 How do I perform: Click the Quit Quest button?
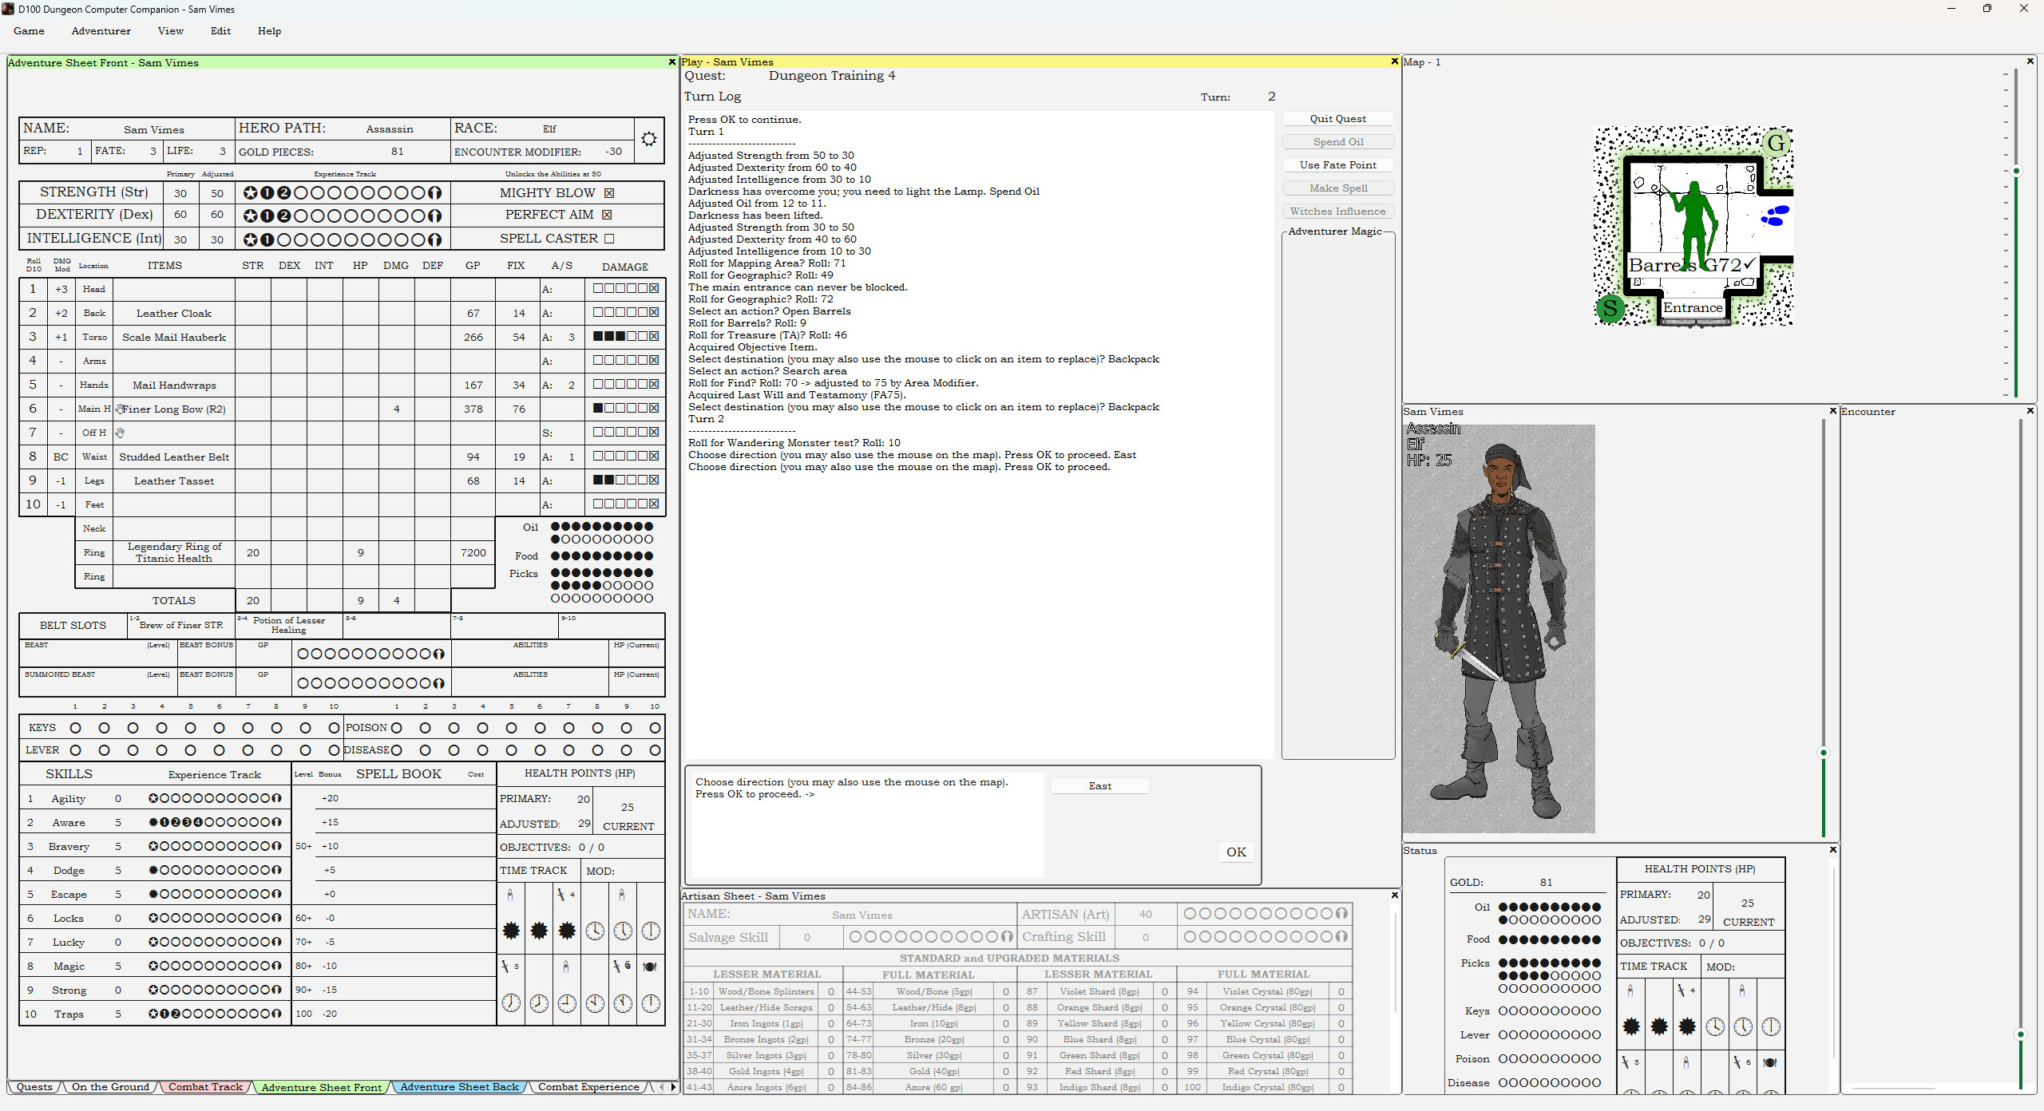point(1337,118)
